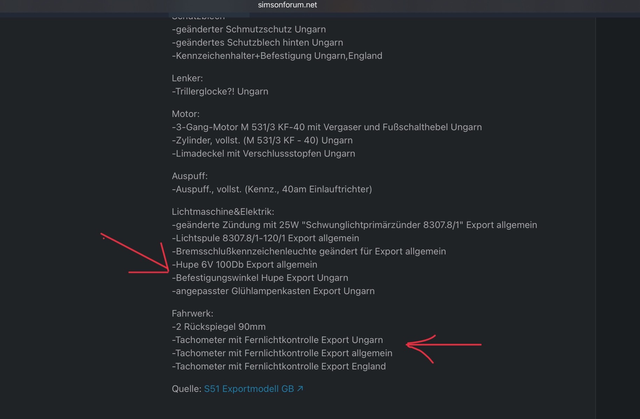Click the Lichtmaschine&Elektrik heading
Image resolution: width=640 pixels, height=419 pixels.
point(223,212)
